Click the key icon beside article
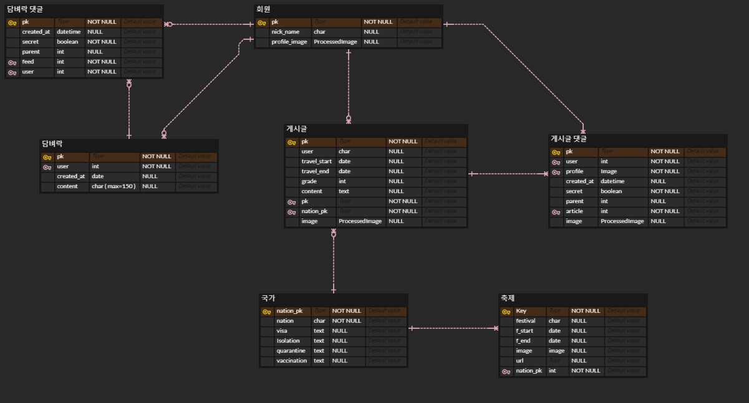This screenshot has height=403, width=749. [x=556, y=211]
